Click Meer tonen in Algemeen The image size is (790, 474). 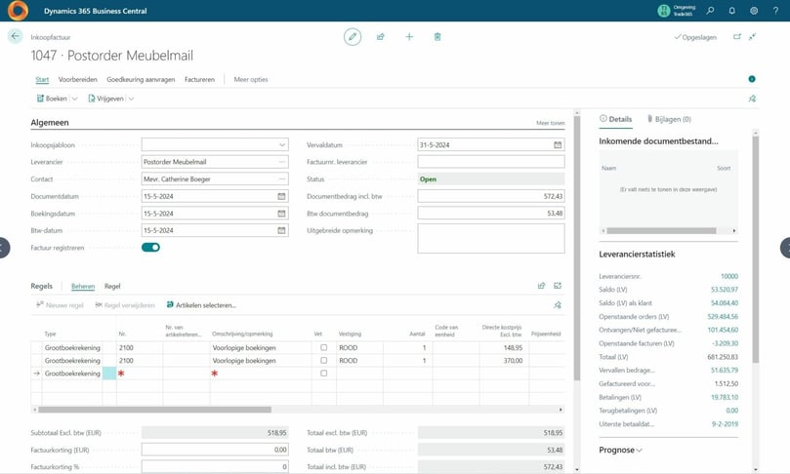(x=550, y=123)
